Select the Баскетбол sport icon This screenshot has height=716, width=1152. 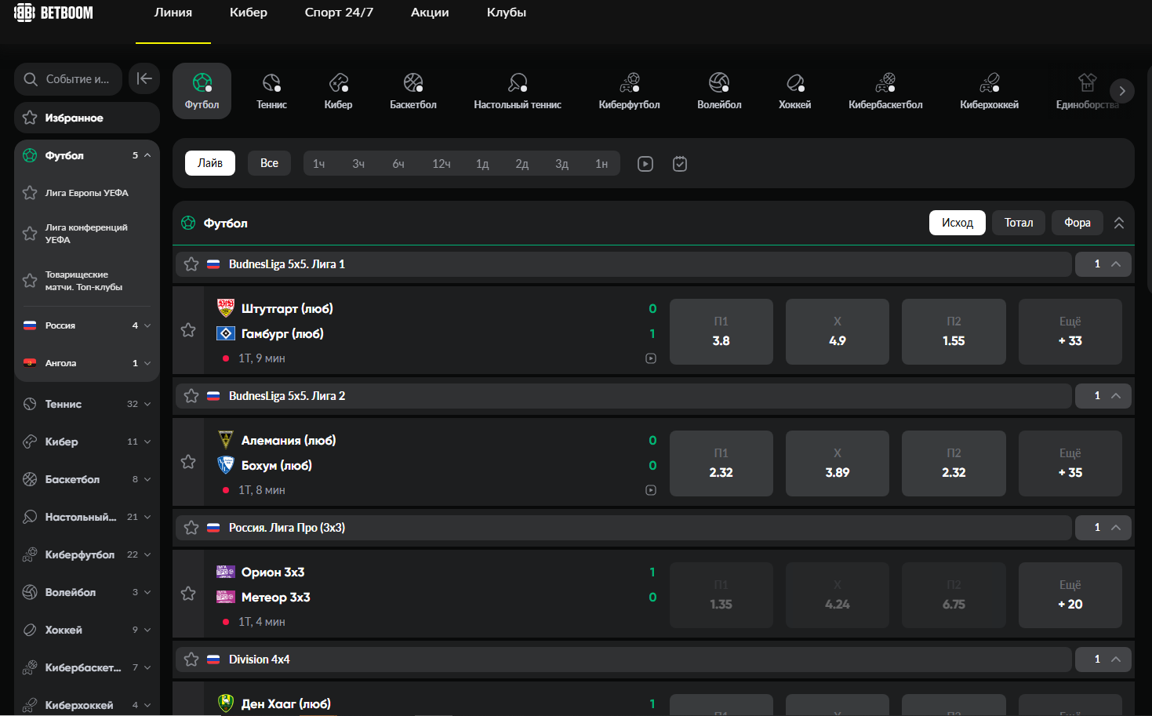click(x=413, y=91)
